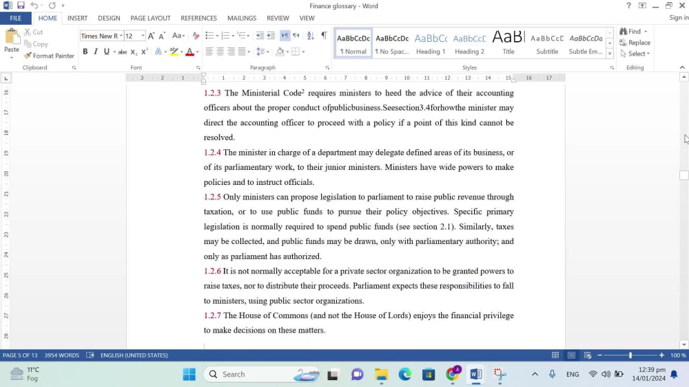The height and width of the screenshot is (387, 689).
Task: Click the vertical scrollbar thumb
Action: coord(683,175)
